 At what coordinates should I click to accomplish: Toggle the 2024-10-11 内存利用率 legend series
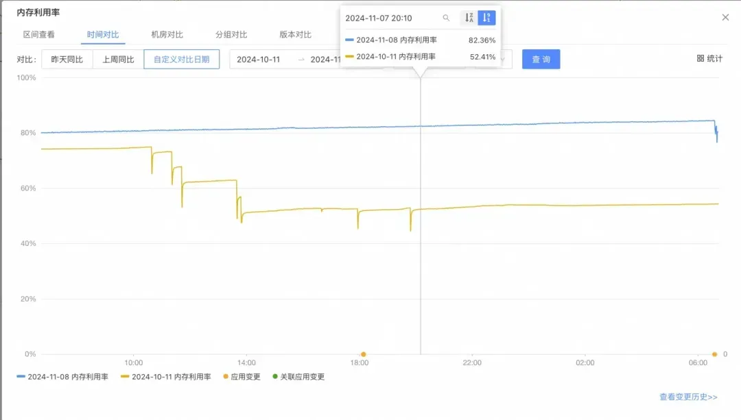(166, 377)
